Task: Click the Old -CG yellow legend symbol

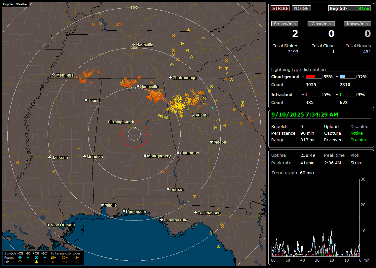Action: pos(20,262)
